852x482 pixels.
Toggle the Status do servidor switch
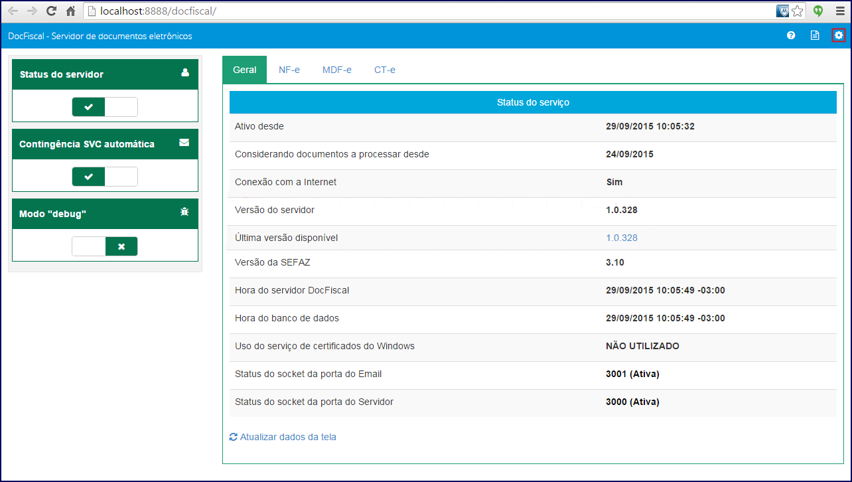click(x=105, y=107)
